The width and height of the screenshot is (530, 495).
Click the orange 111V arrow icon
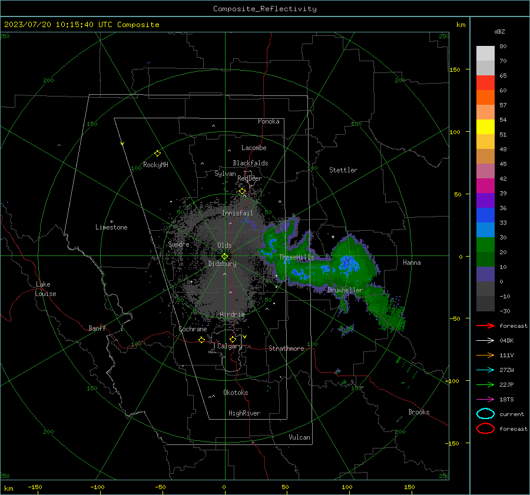(x=485, y=355)
